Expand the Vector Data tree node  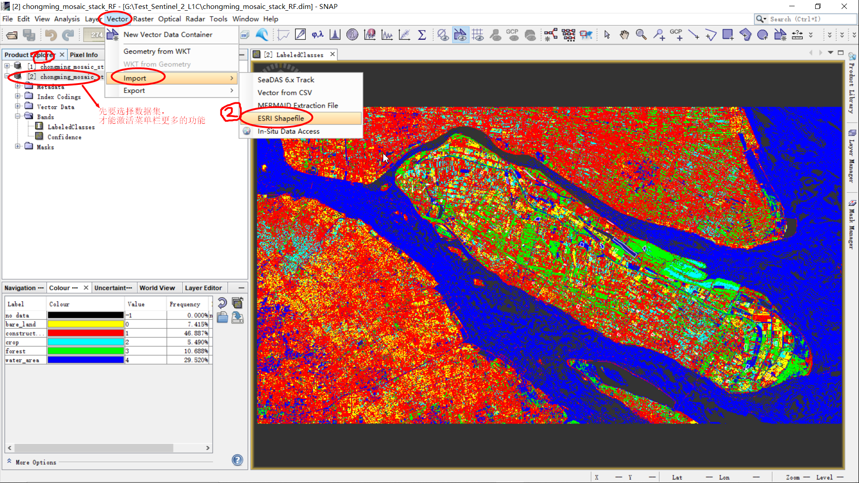[18, 107]
